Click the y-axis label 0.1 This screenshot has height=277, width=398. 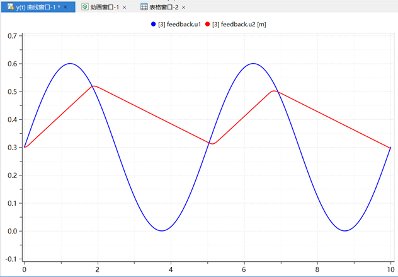coord(12,203)
